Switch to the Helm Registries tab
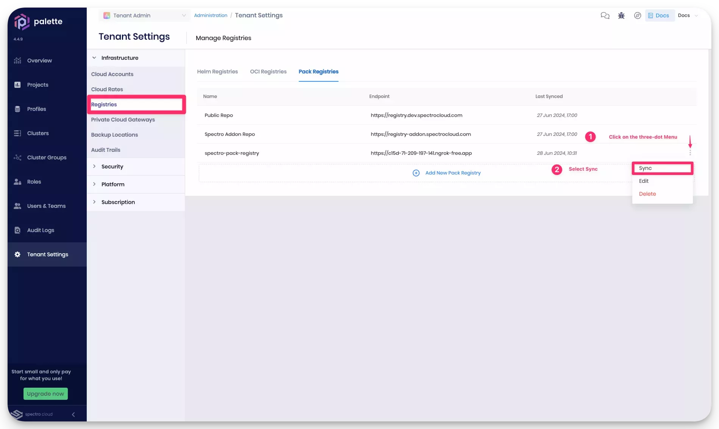The image size is (719, 429). pyautogui.click(x=217, y=72)
